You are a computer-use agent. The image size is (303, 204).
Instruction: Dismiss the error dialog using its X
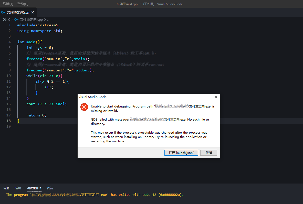click(216, 97)
